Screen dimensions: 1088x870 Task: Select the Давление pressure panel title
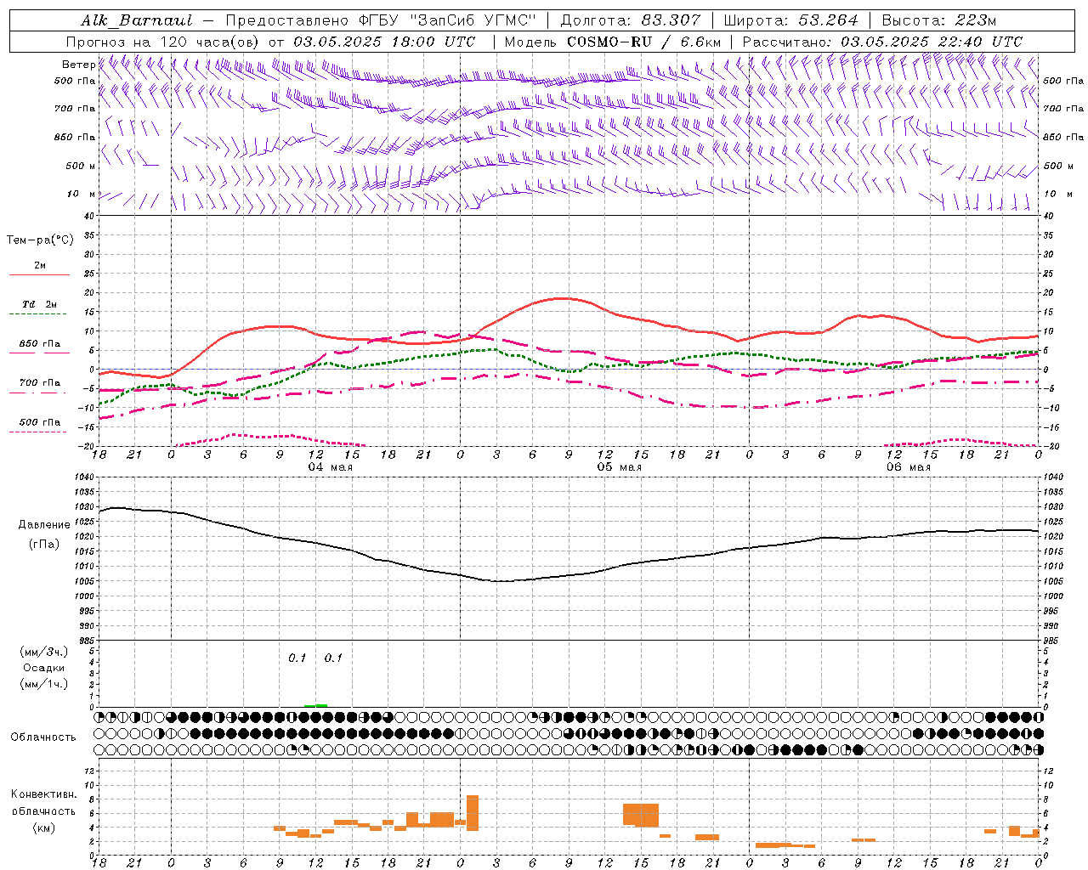(44, 525)
